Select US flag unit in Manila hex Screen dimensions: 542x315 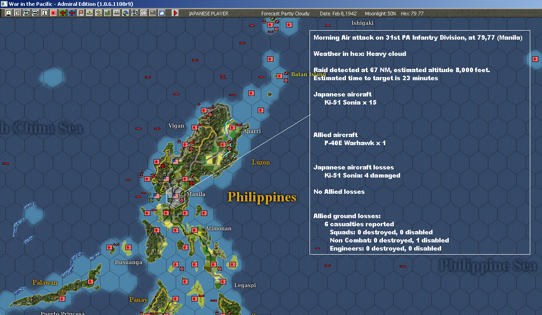point(176,196)
